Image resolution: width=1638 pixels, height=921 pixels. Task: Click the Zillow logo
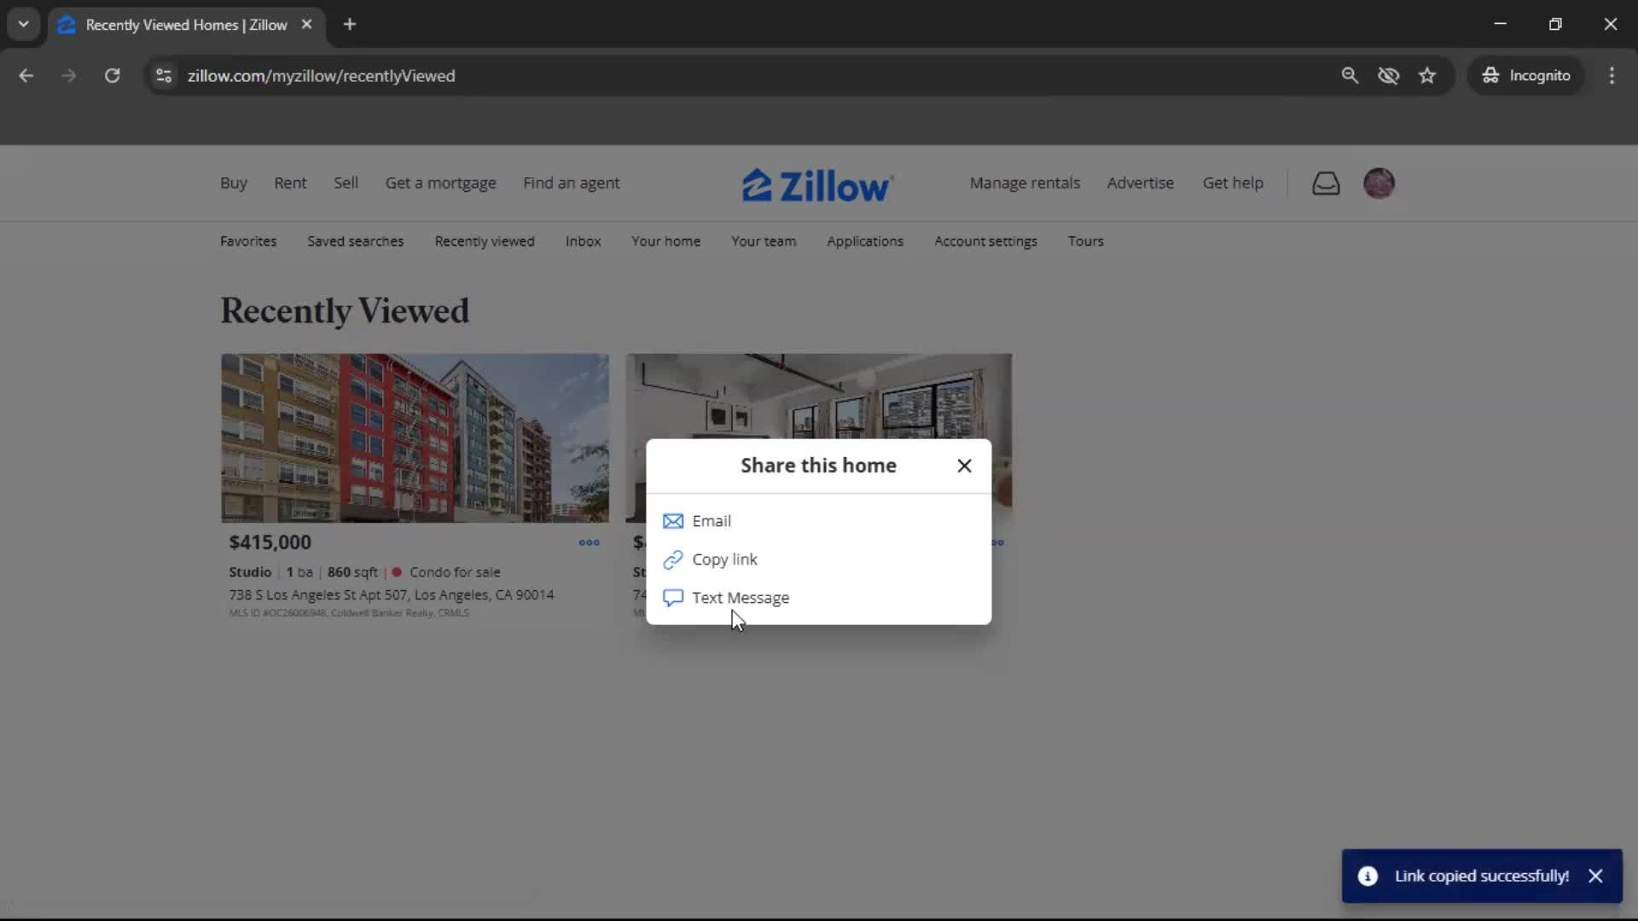[816, 183]
